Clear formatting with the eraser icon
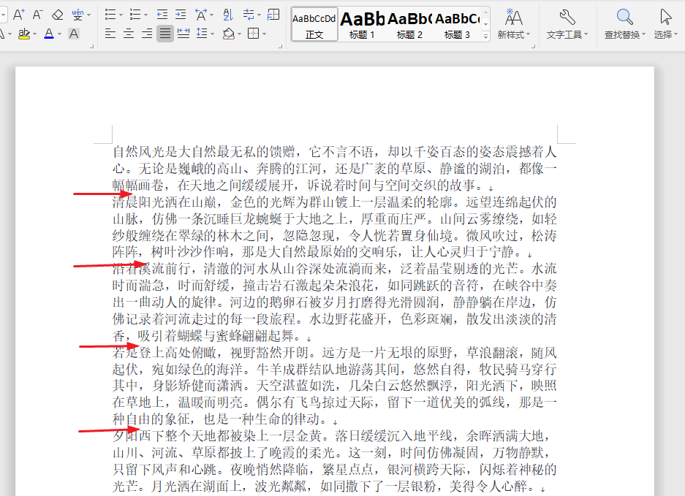This screenshot has height=496, width=685. coord(57,13)
